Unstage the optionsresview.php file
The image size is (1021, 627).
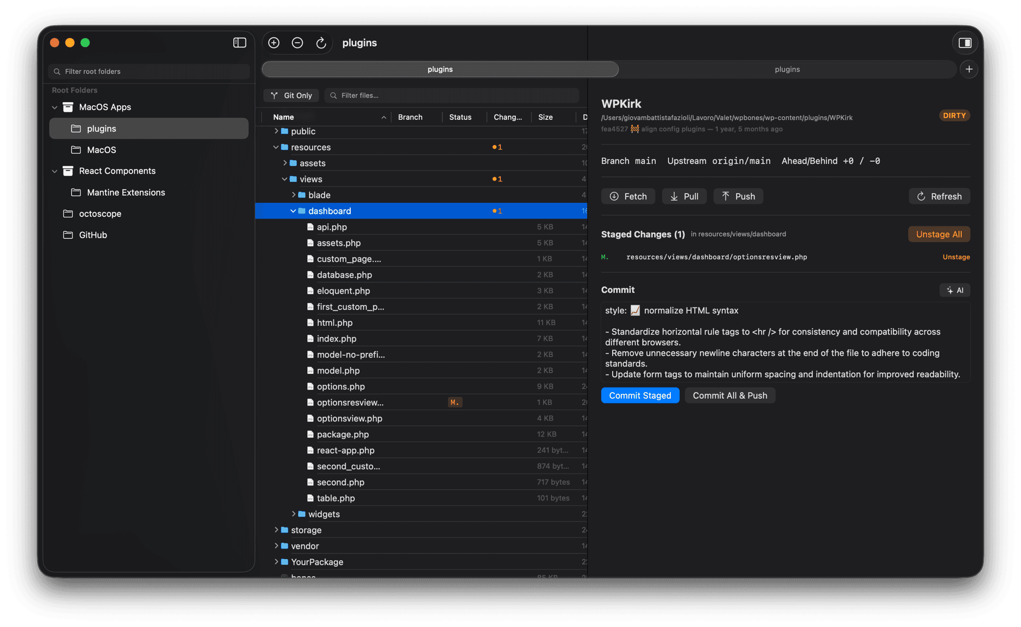(956, 257)
